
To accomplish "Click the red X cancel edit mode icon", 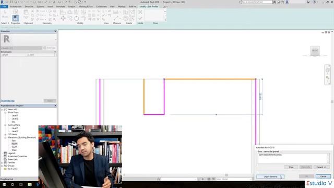I will tap(140, 12).
